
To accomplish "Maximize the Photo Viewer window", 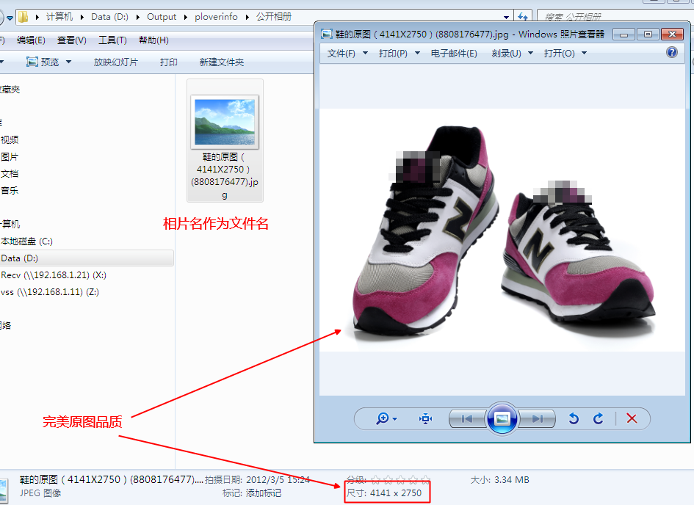I will pos(648,34).
